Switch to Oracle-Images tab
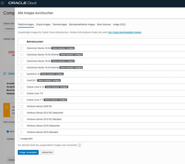The height and width of the screenshot is (164, 185). (x=43, y=25)
